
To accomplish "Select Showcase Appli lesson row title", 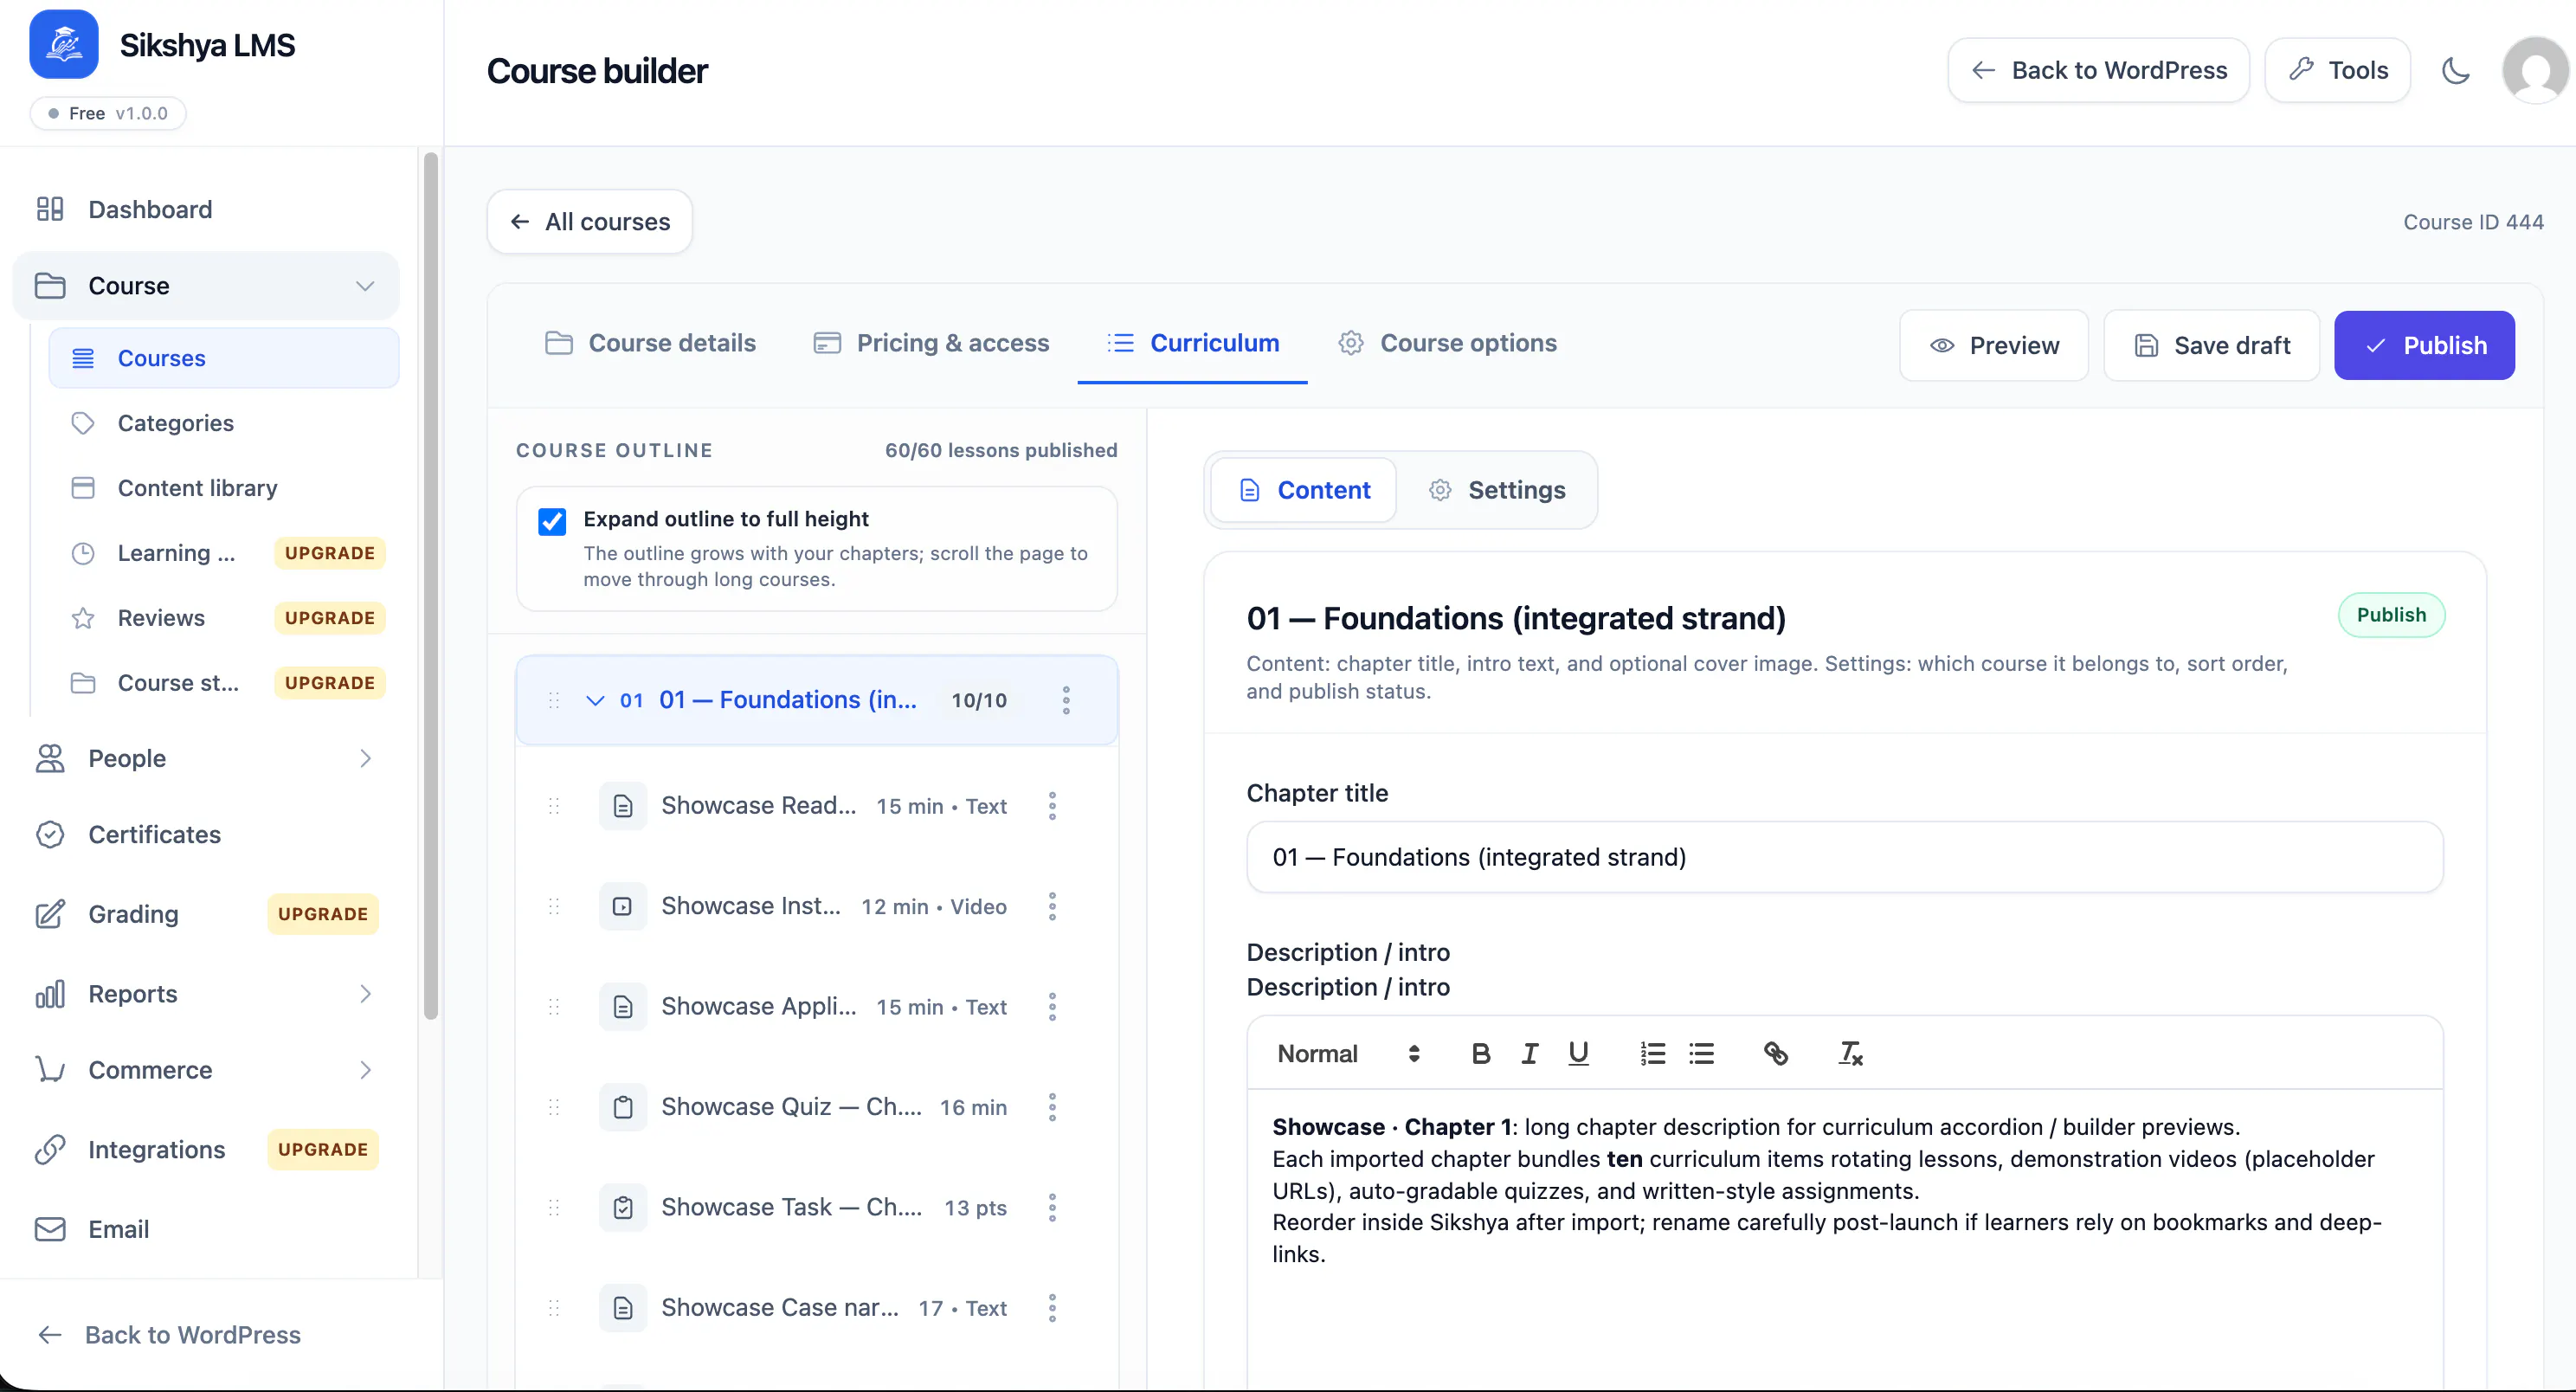I will (759, 1006).
